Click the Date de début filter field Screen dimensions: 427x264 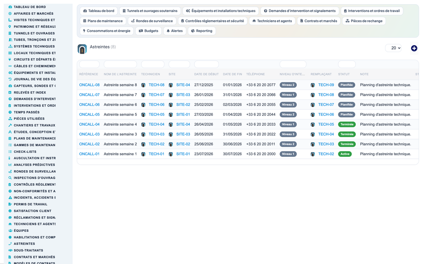pos(206,64)
